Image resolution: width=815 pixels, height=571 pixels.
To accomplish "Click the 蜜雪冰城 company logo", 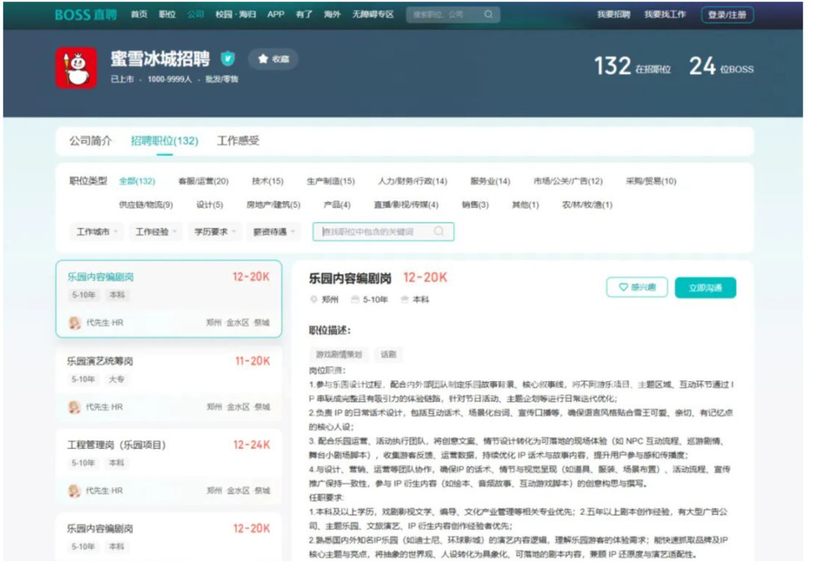I will (x=76, y=68).
